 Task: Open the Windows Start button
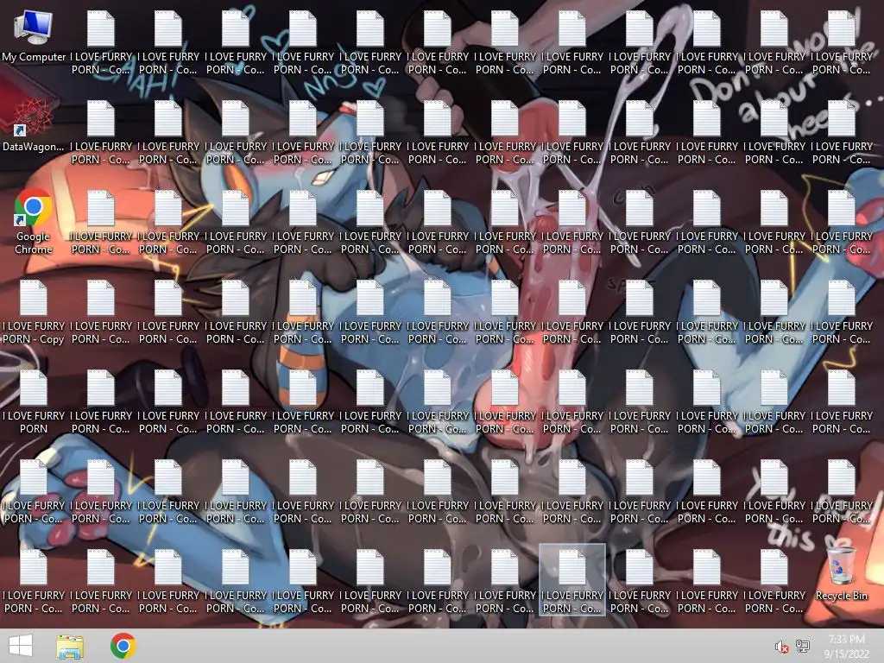[21, 646]
